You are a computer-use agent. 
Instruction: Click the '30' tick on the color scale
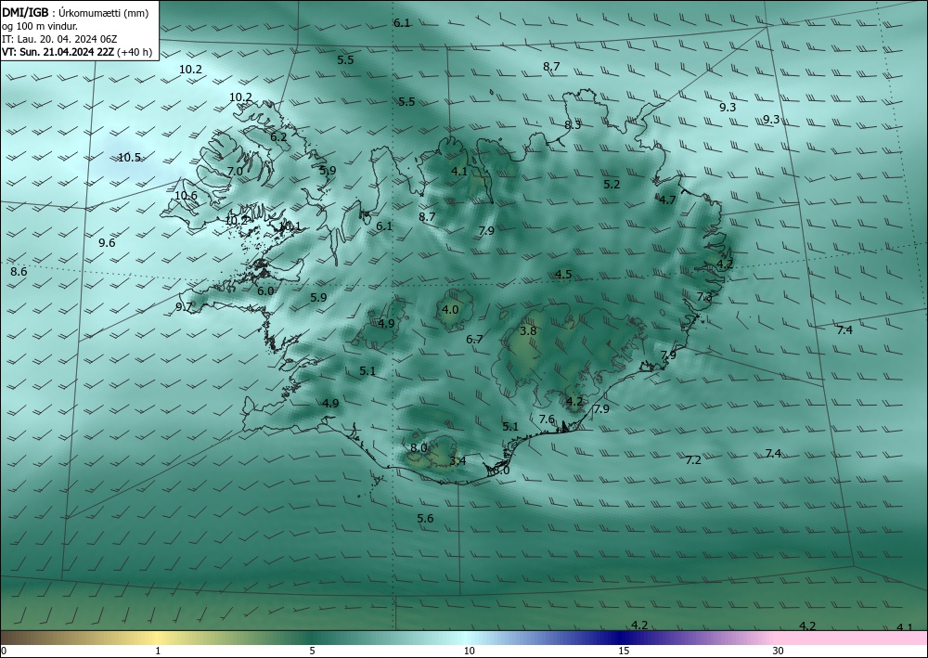pyautogui.click(x=779, y=651)
